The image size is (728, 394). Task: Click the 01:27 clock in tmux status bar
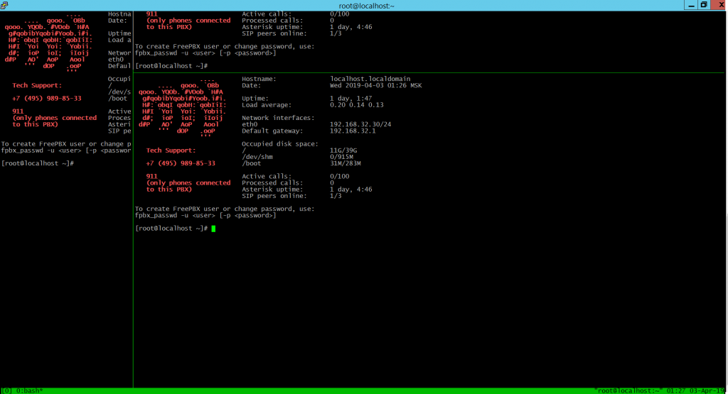pyautogui.click(x=678, y=390)
